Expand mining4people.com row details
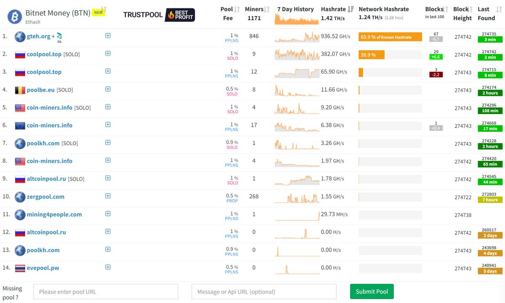505x303 pixels. tap(108, 214)
